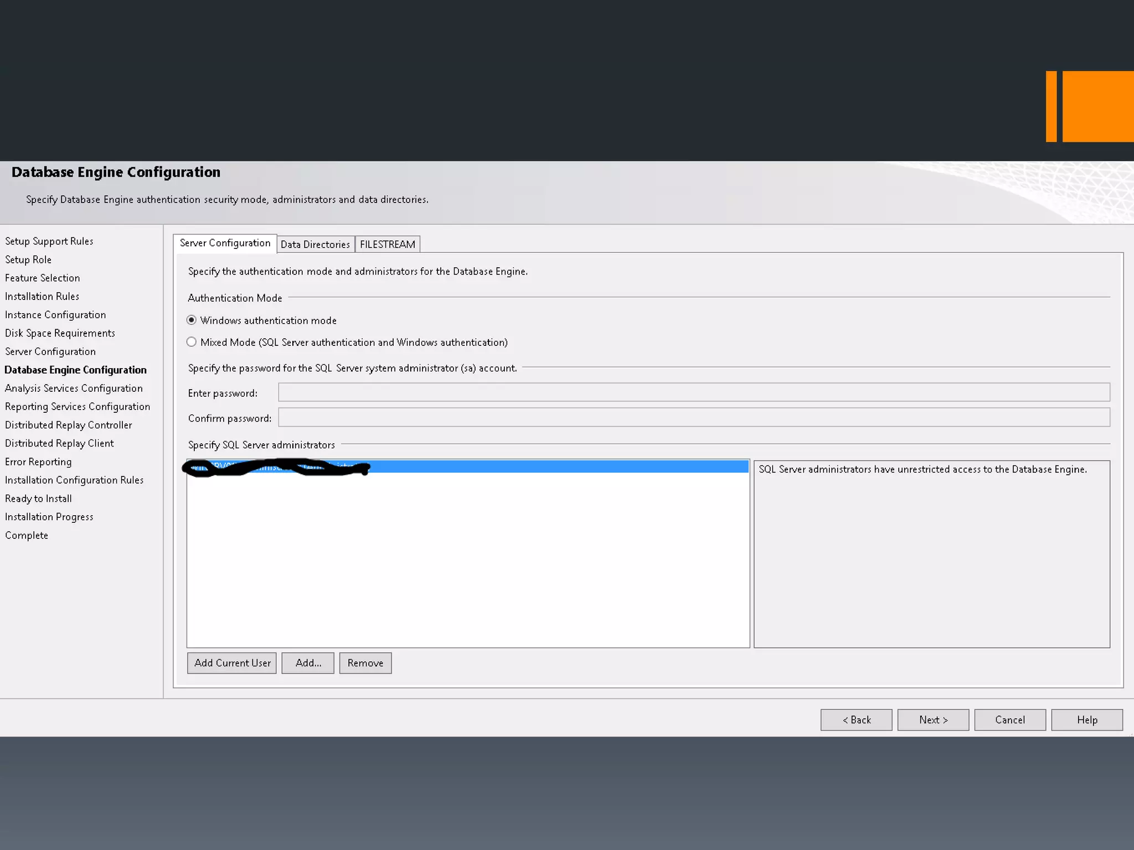Select Windows authentication mode radio button
This screenshot has height=850, width=1134.
coord(192,320)
